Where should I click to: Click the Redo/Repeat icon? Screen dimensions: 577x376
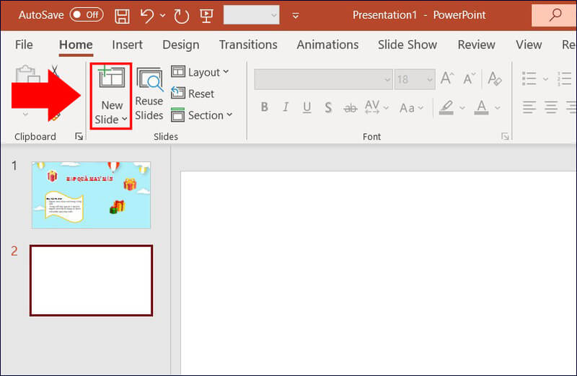pyautogui.click(x=182, y=15)
